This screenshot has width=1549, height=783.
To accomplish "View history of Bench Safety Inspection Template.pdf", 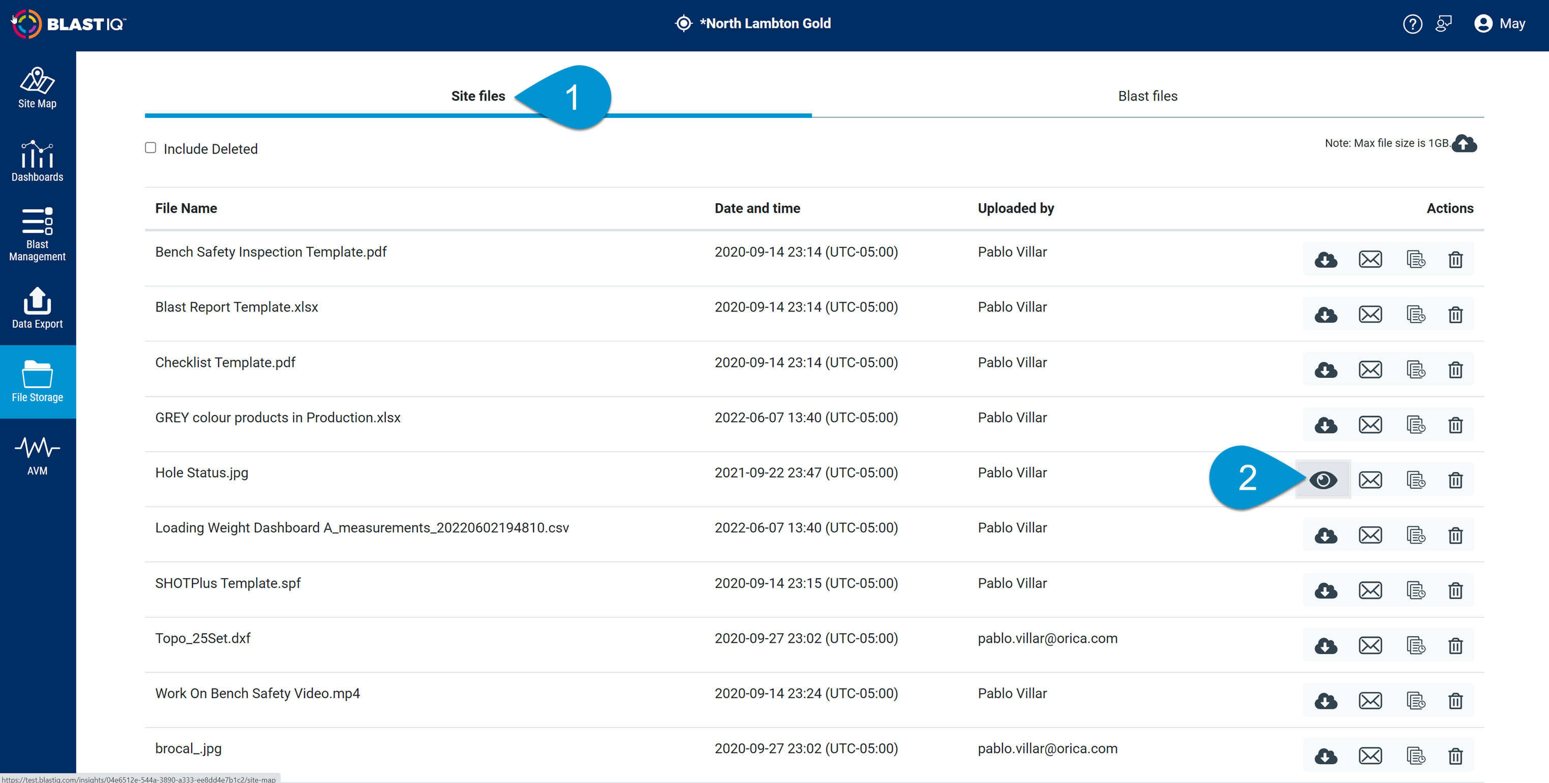I will [x=1415, y=260].
